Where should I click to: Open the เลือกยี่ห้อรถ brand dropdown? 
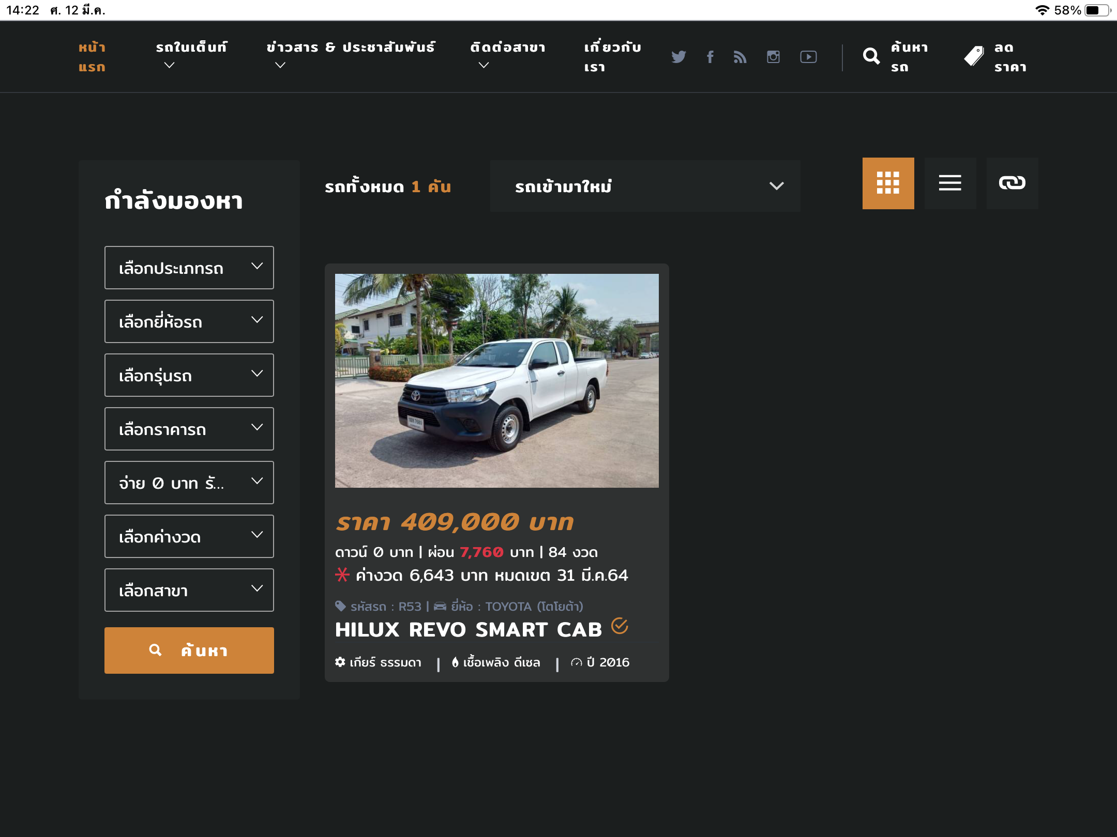pos(189,321)
